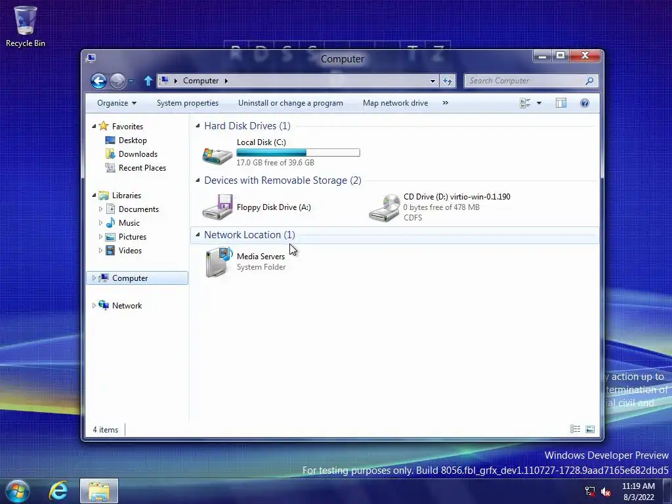
Task: Open Help with question mark icon
Action: 585,103
